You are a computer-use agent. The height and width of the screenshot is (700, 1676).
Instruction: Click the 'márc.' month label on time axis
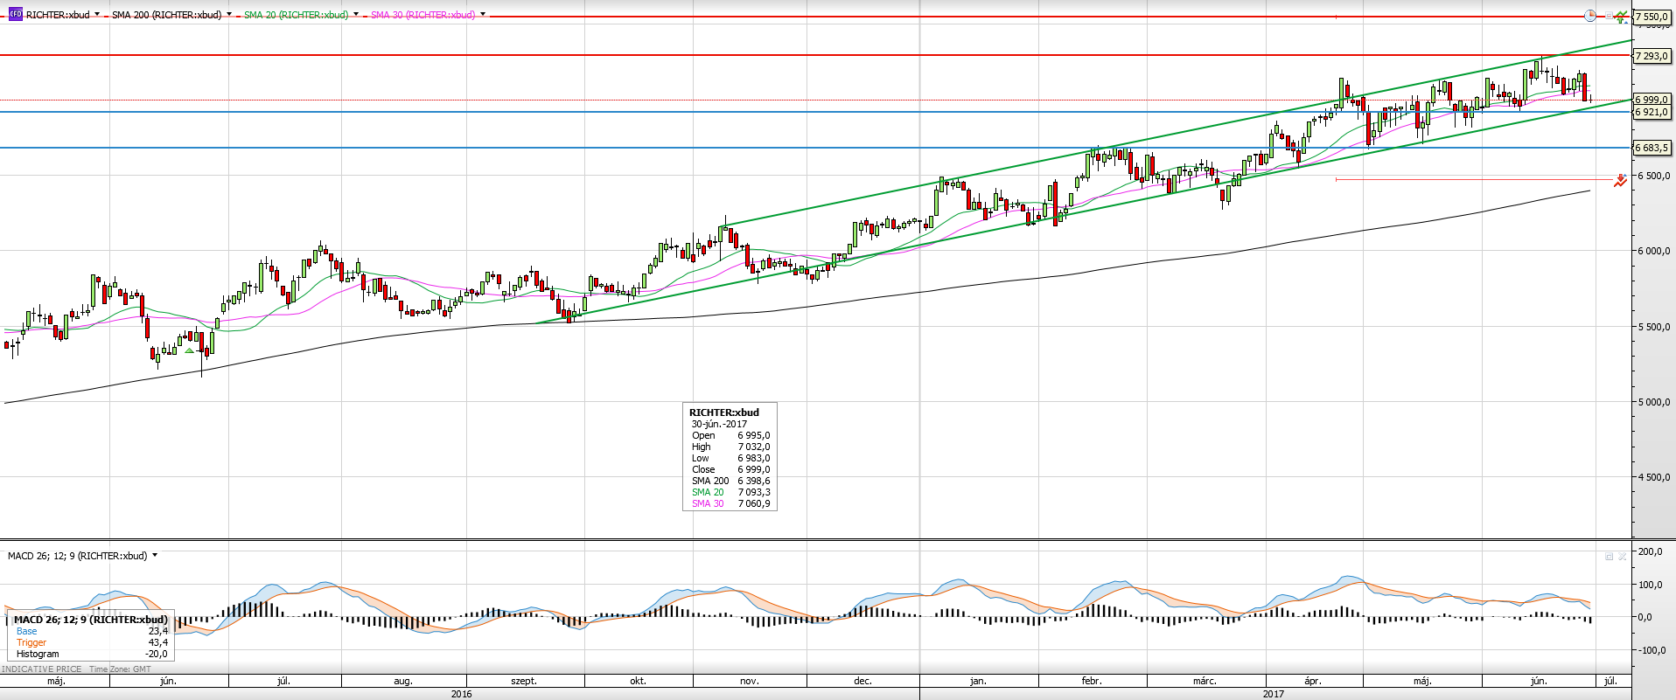point(1205,681)
